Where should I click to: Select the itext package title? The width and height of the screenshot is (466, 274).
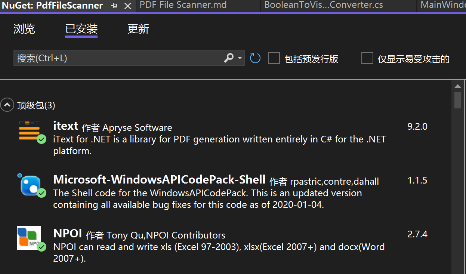66,126
